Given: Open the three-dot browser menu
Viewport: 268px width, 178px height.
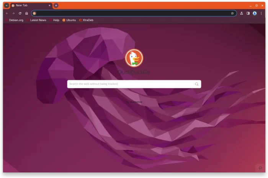Looking at the screenshot, I should (x=261, y=13).
